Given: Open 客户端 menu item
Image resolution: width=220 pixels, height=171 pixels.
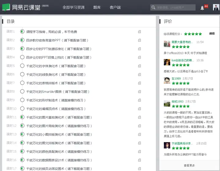Looking at the screenshot, I should pyautogui.click(x=115, y=7).
